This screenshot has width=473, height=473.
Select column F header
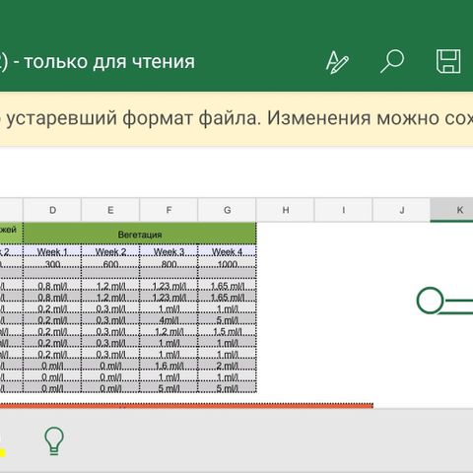tap(169, 210)
